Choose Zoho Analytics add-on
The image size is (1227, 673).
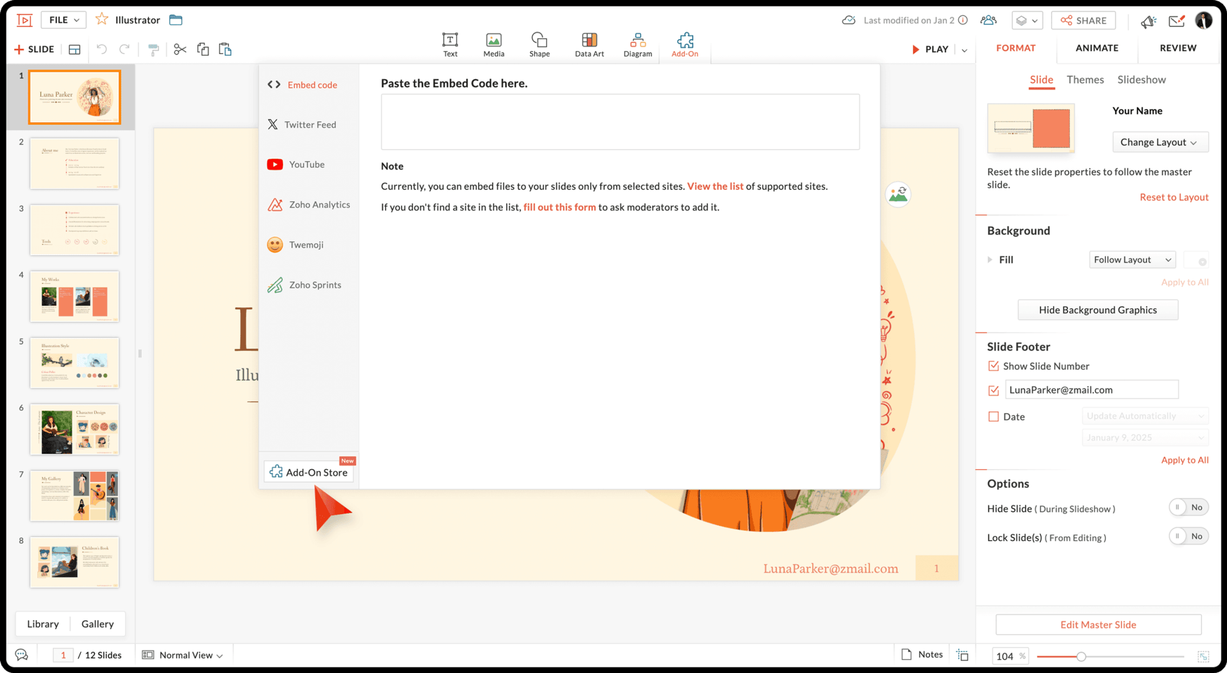309,204
